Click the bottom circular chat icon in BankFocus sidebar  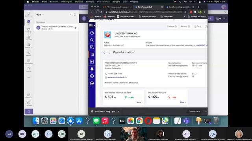point(92,83)
